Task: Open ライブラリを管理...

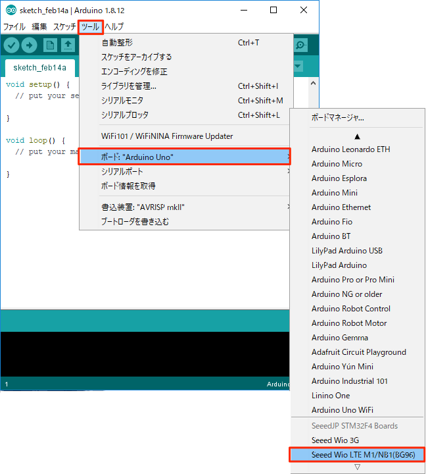Action: [x=185, y=86]
